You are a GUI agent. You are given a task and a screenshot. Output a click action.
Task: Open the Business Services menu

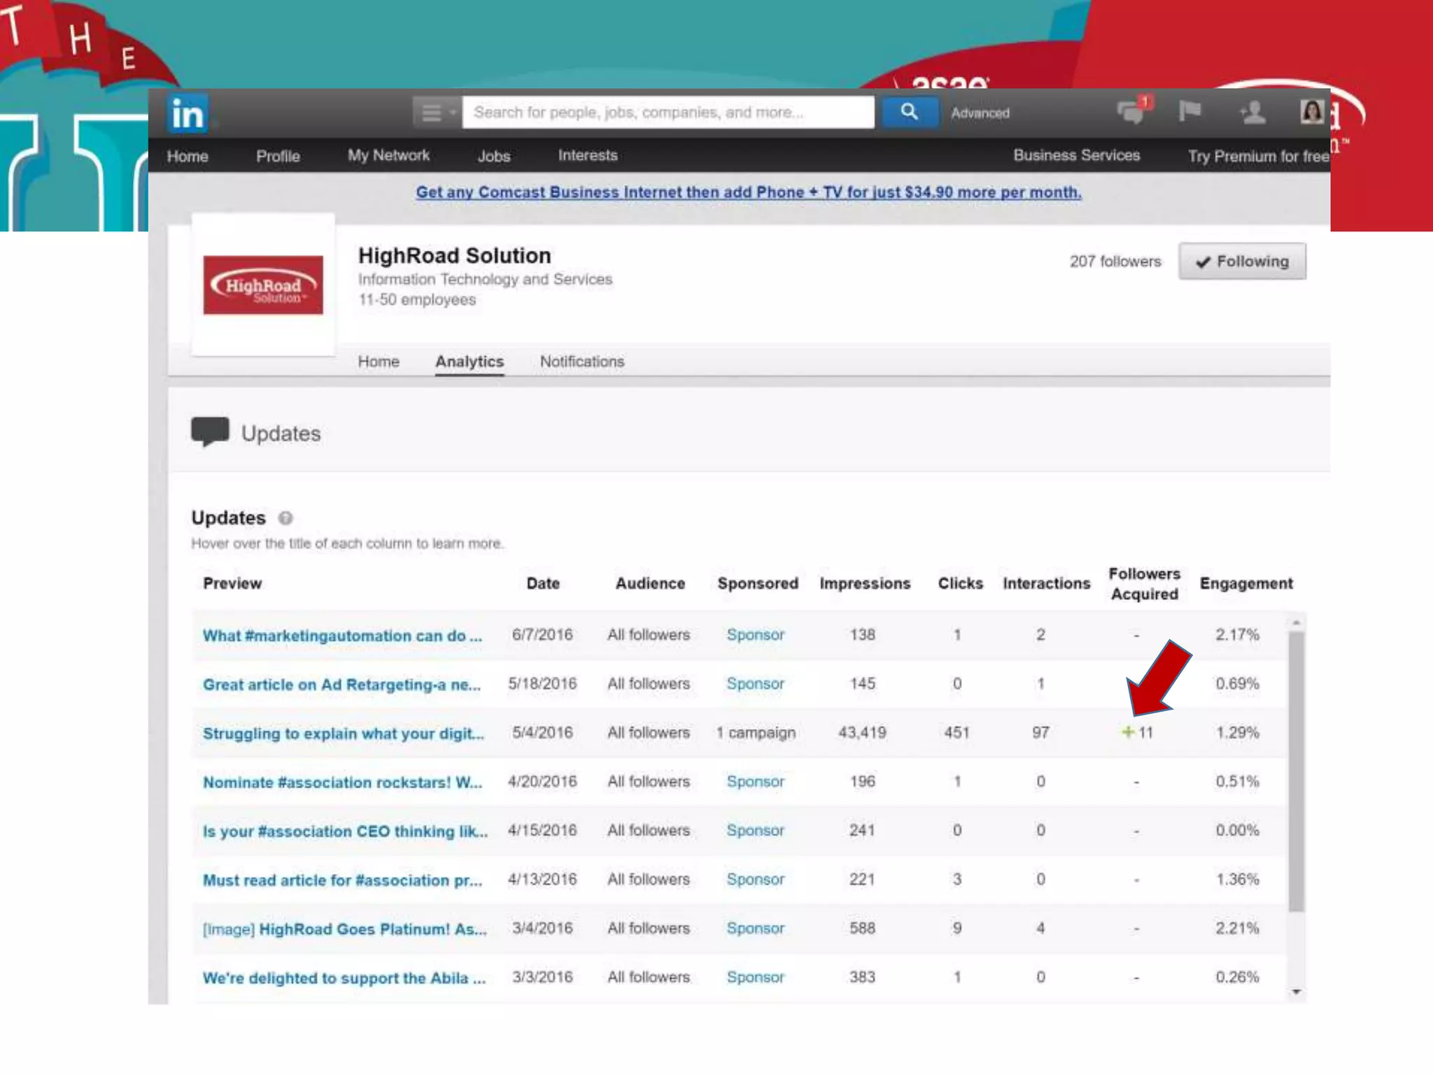coord(1076,155)
